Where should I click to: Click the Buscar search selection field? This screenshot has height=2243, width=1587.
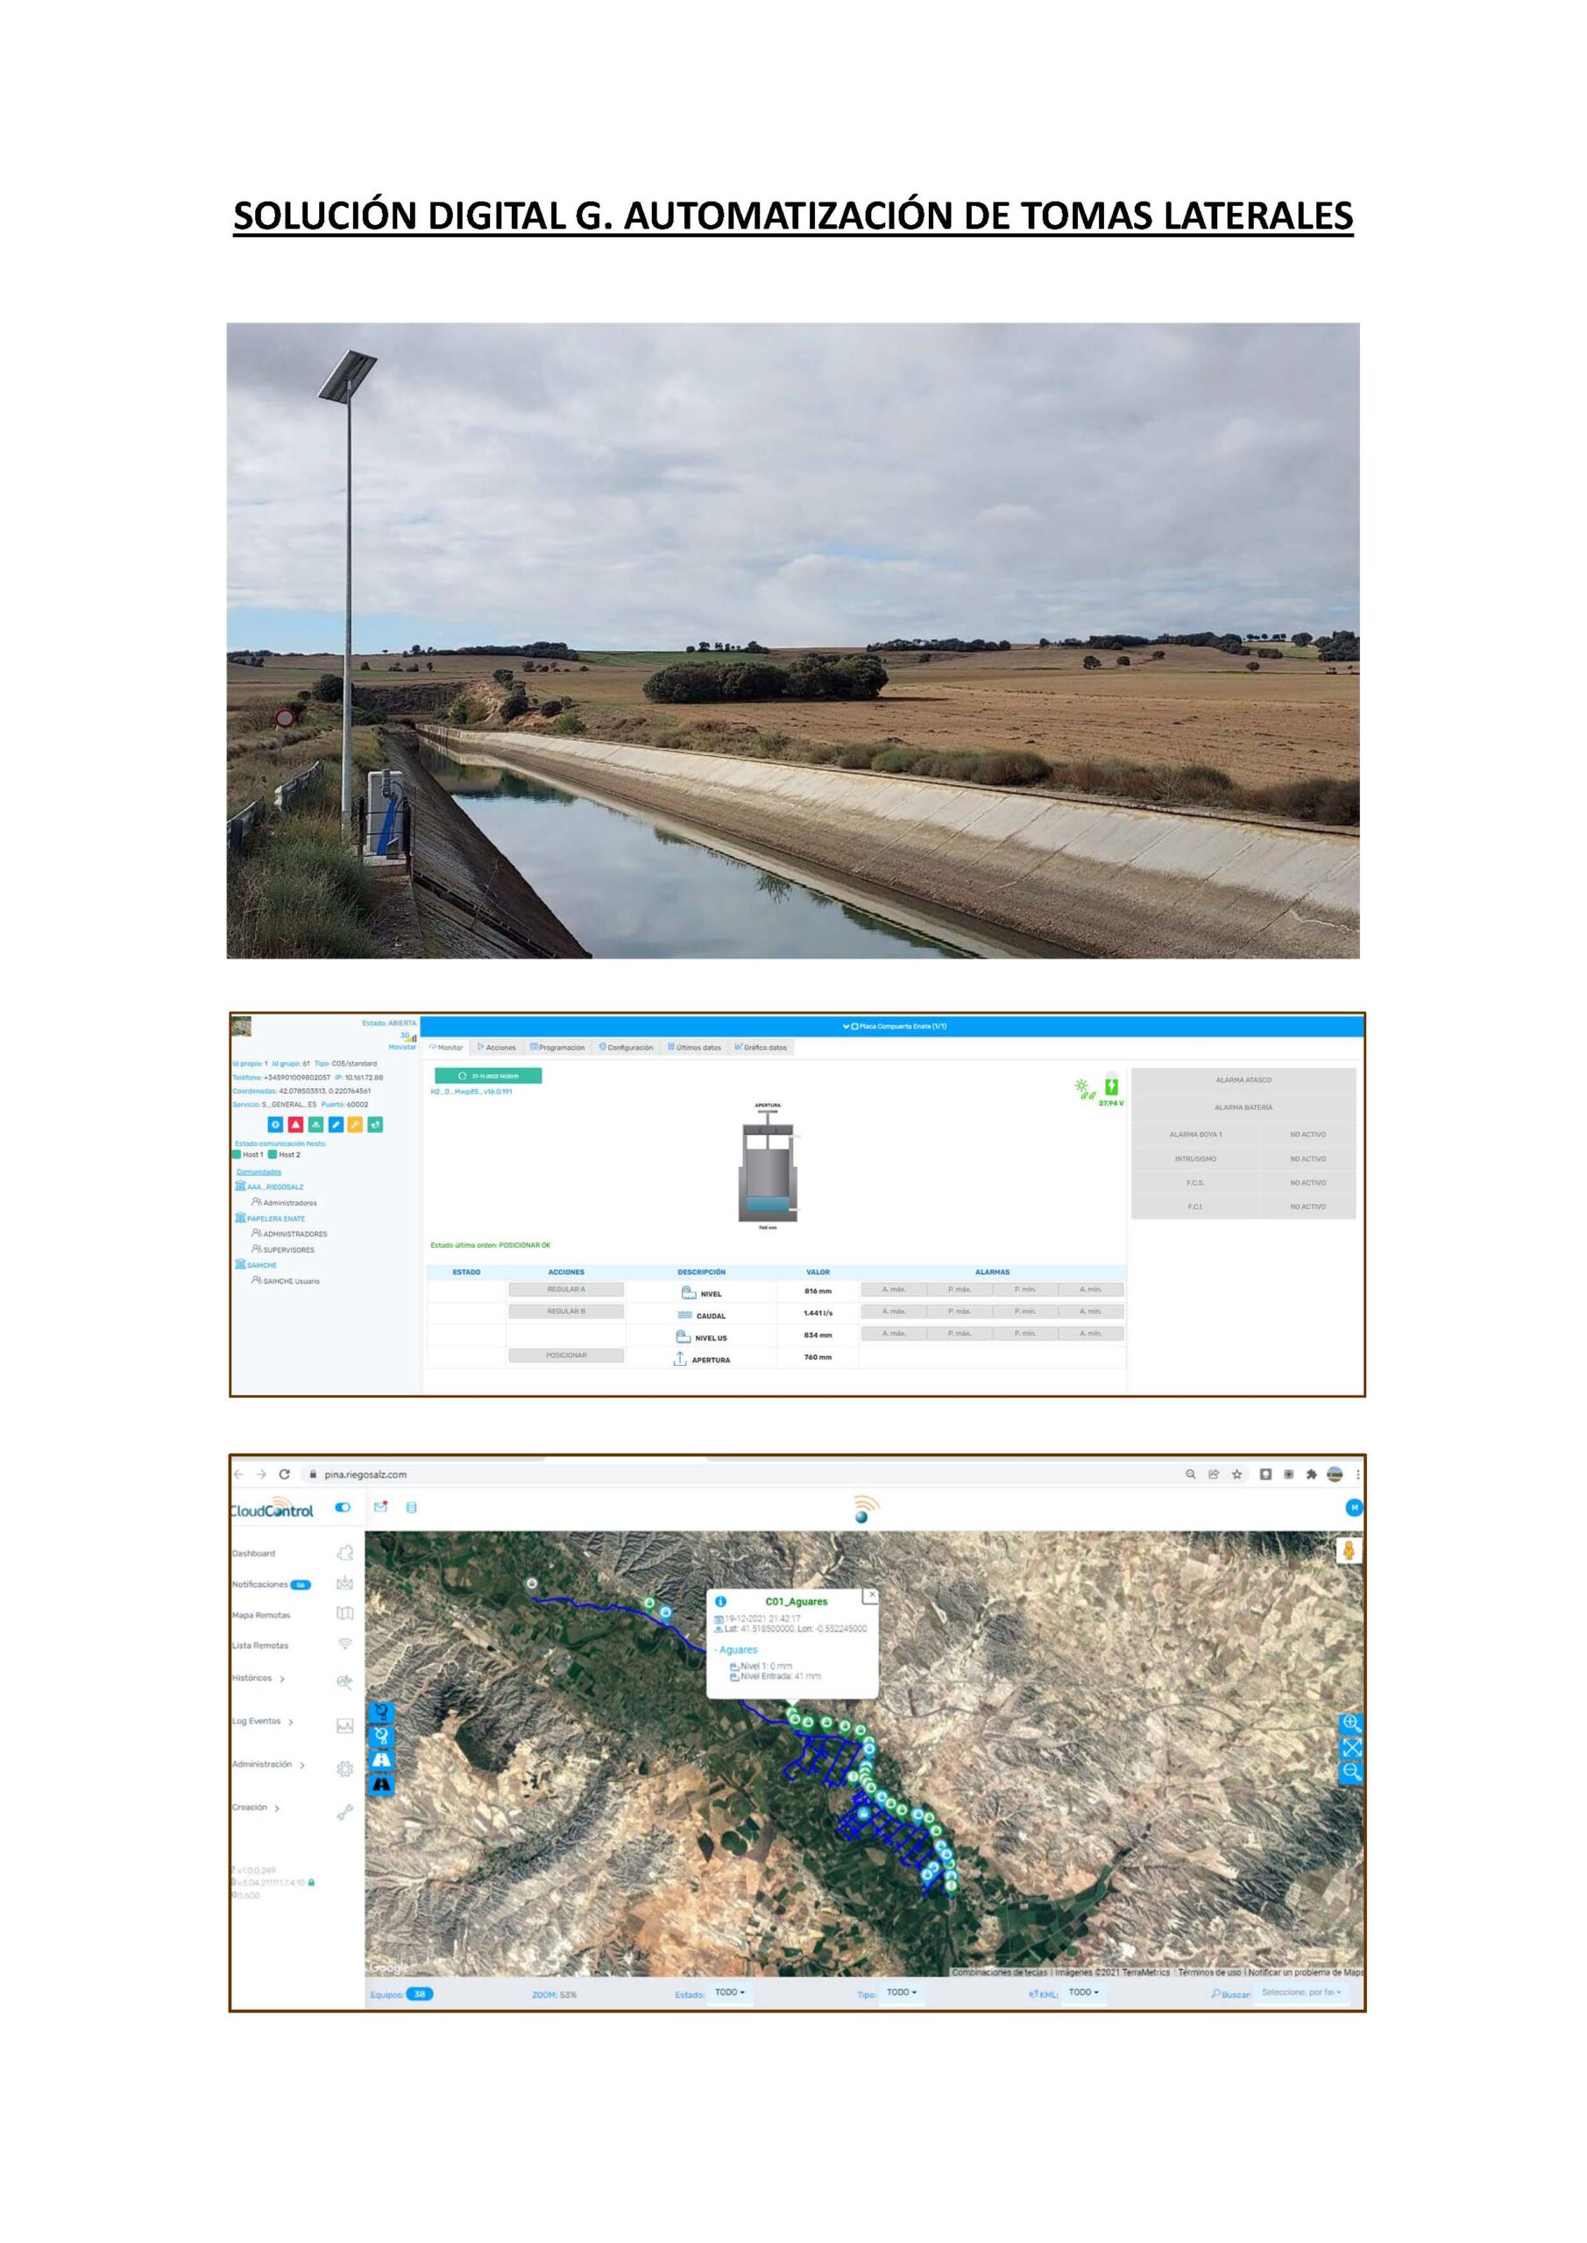(x=1300, y=1992)
